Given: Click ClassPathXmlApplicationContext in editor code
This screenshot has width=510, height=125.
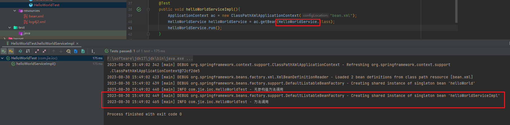Looking at the screenshot, I should [x=265, y=15].
